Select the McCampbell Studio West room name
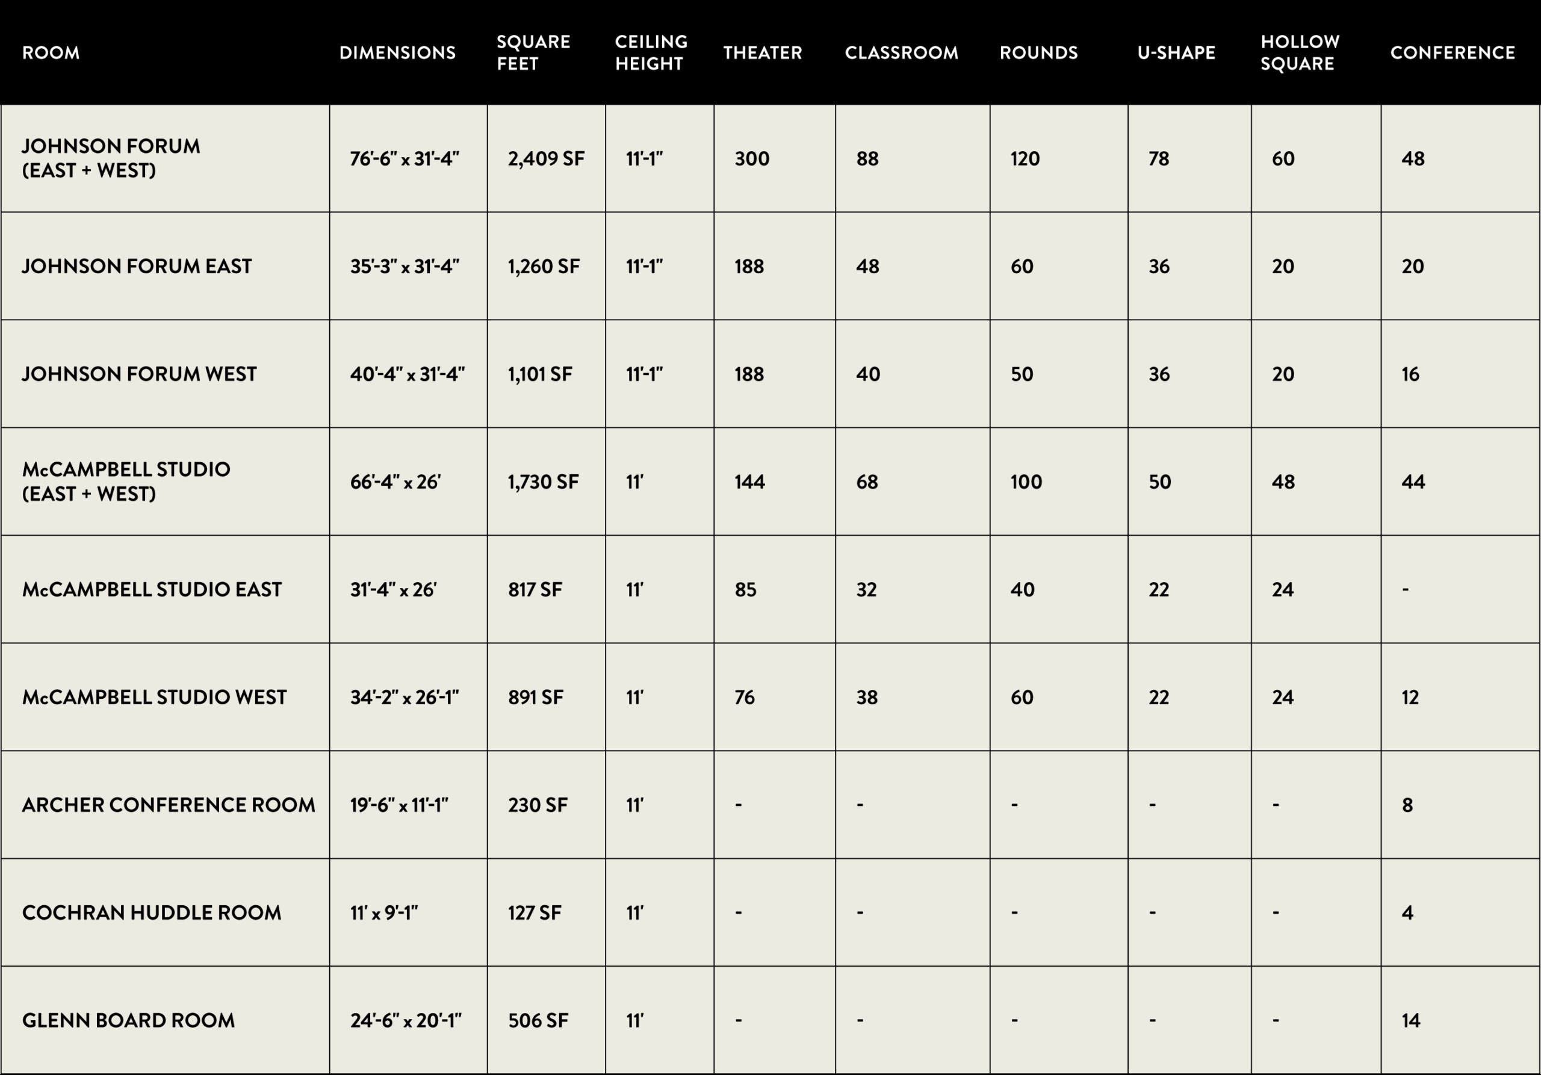1541x1075 pixels. (154, 697)
